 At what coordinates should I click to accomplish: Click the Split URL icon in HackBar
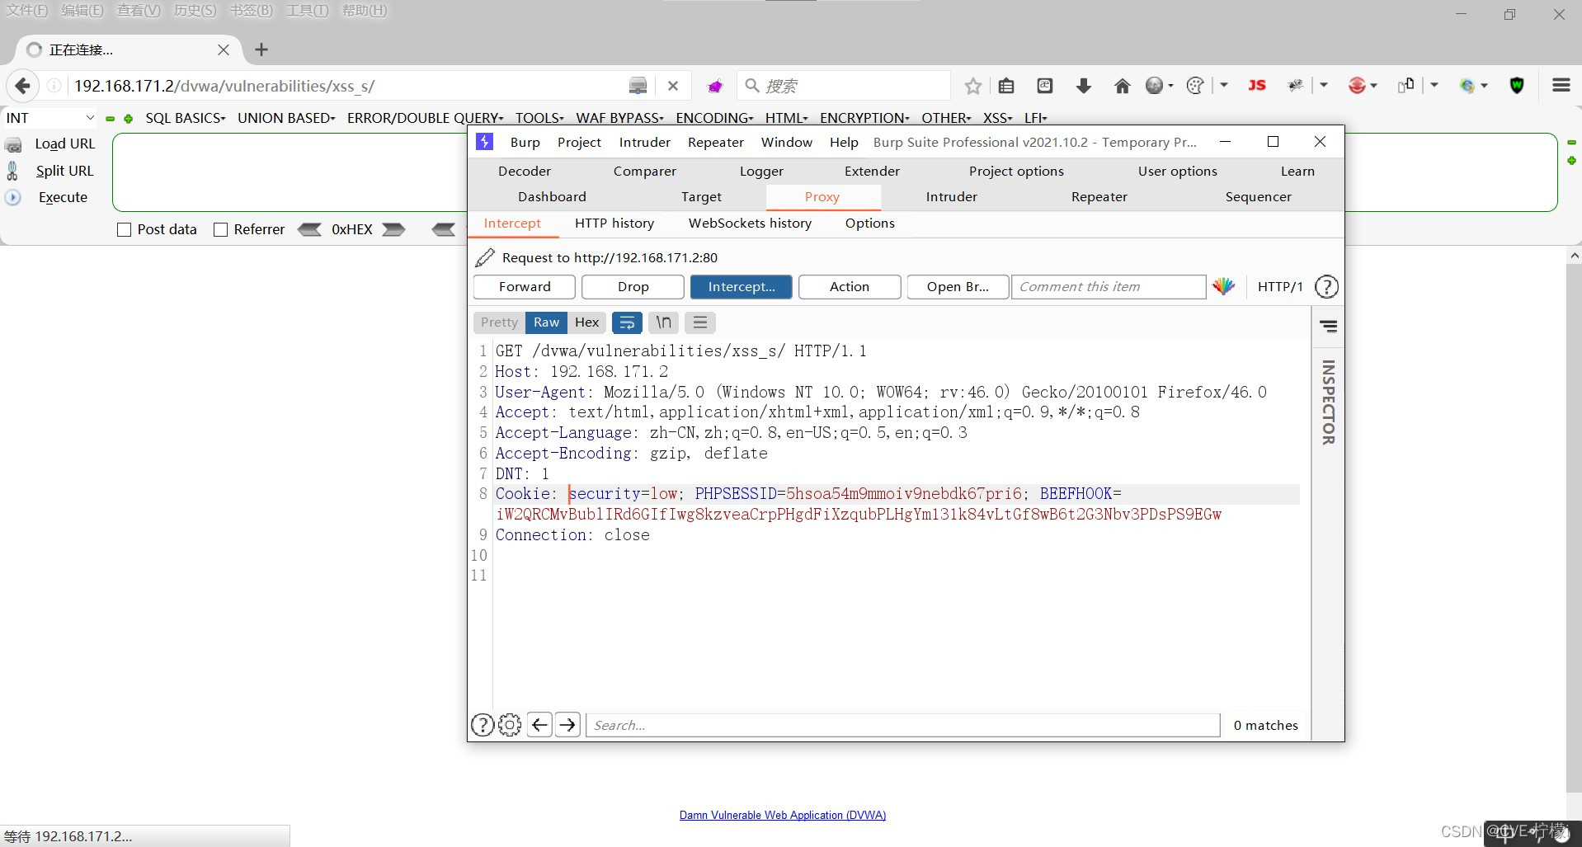pos(12,171)
